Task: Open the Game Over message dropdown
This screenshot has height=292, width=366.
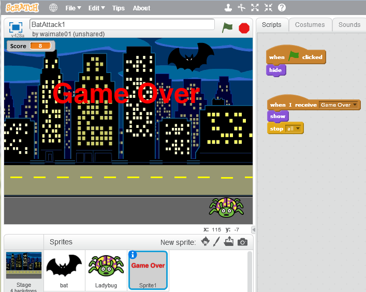Action: tap(355, 105)
